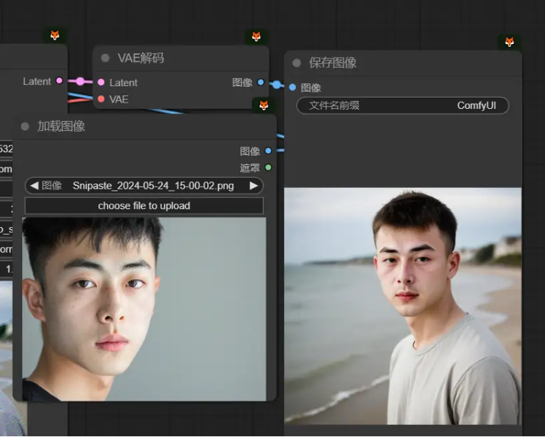The height and width of the screenshot is (437, 545).
Task: Click the beach portrait preview in 保存图像
Action: click(403, 306)
